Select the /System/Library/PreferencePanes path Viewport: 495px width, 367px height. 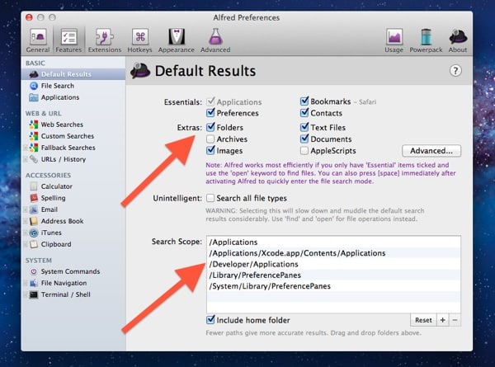click(333, 286)
